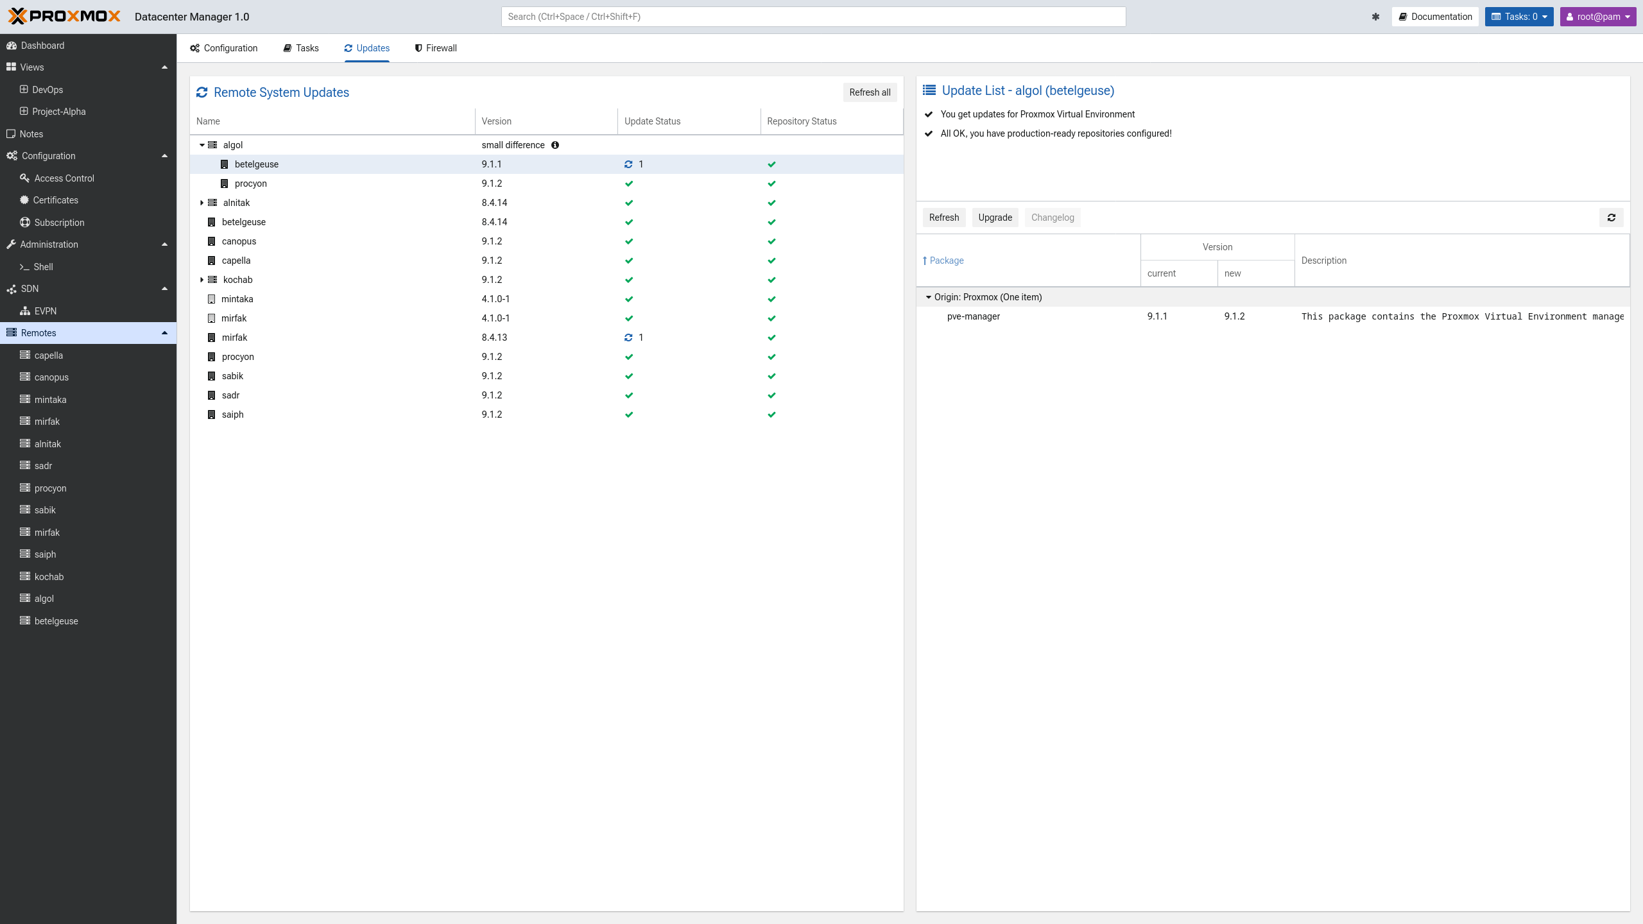This screenshot has width=1643, height=924.
Task: Click reload icon button in Update List toolbar
Action: point(1611,218)
